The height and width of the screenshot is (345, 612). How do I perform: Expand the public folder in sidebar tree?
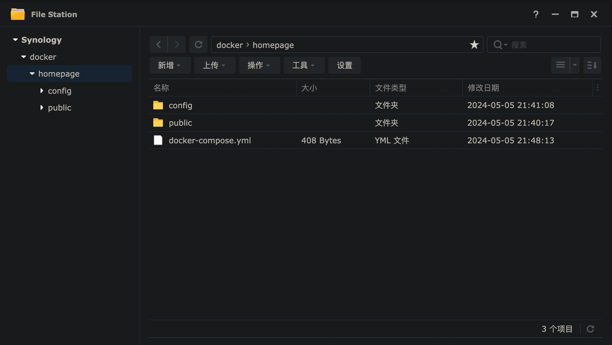click(42, 107)
